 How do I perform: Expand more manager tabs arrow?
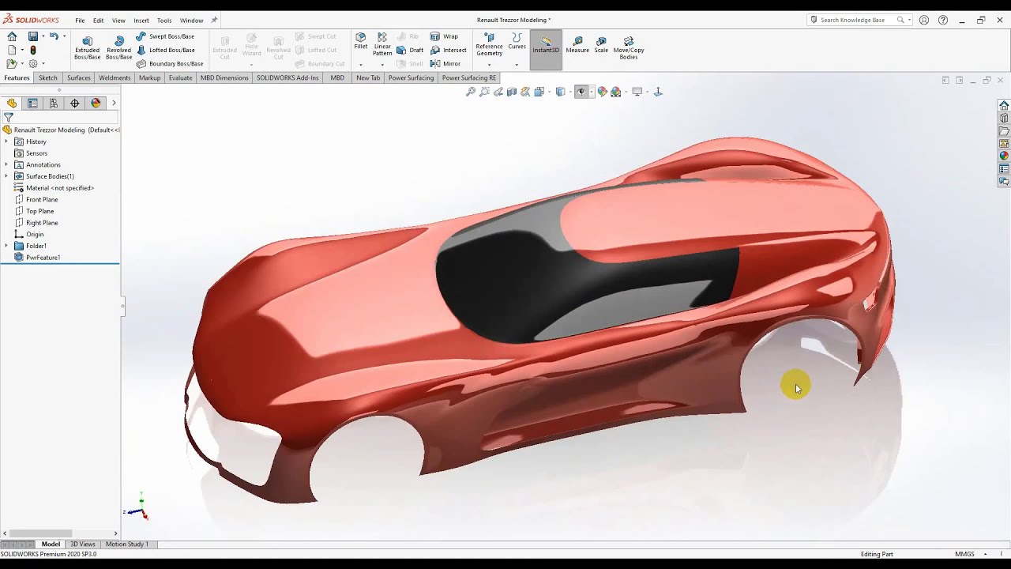tap(114, 103)
